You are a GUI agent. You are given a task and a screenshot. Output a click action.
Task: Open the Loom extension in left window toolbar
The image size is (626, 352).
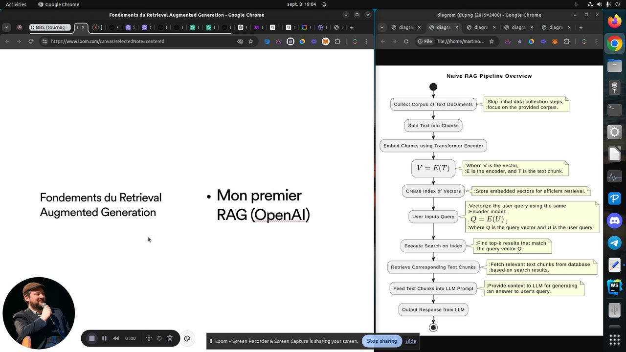pos(314,42)
